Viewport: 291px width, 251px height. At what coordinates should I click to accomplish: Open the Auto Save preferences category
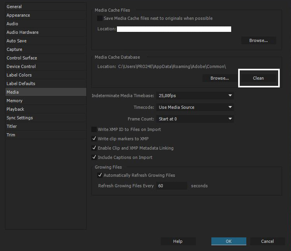[x=17, y=41]
